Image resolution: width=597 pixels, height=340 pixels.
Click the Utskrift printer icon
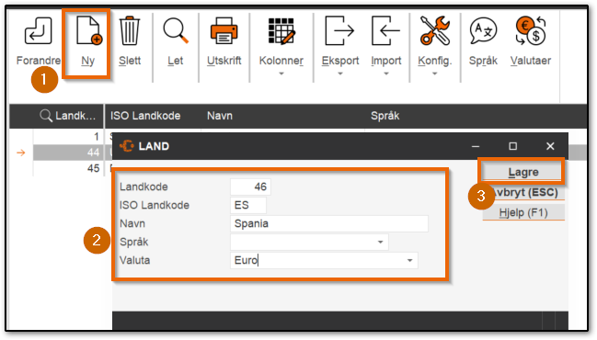point(224,31)
